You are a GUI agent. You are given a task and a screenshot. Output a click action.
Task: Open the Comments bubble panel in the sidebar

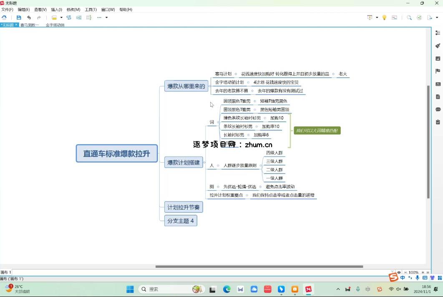tap(438, 109)
